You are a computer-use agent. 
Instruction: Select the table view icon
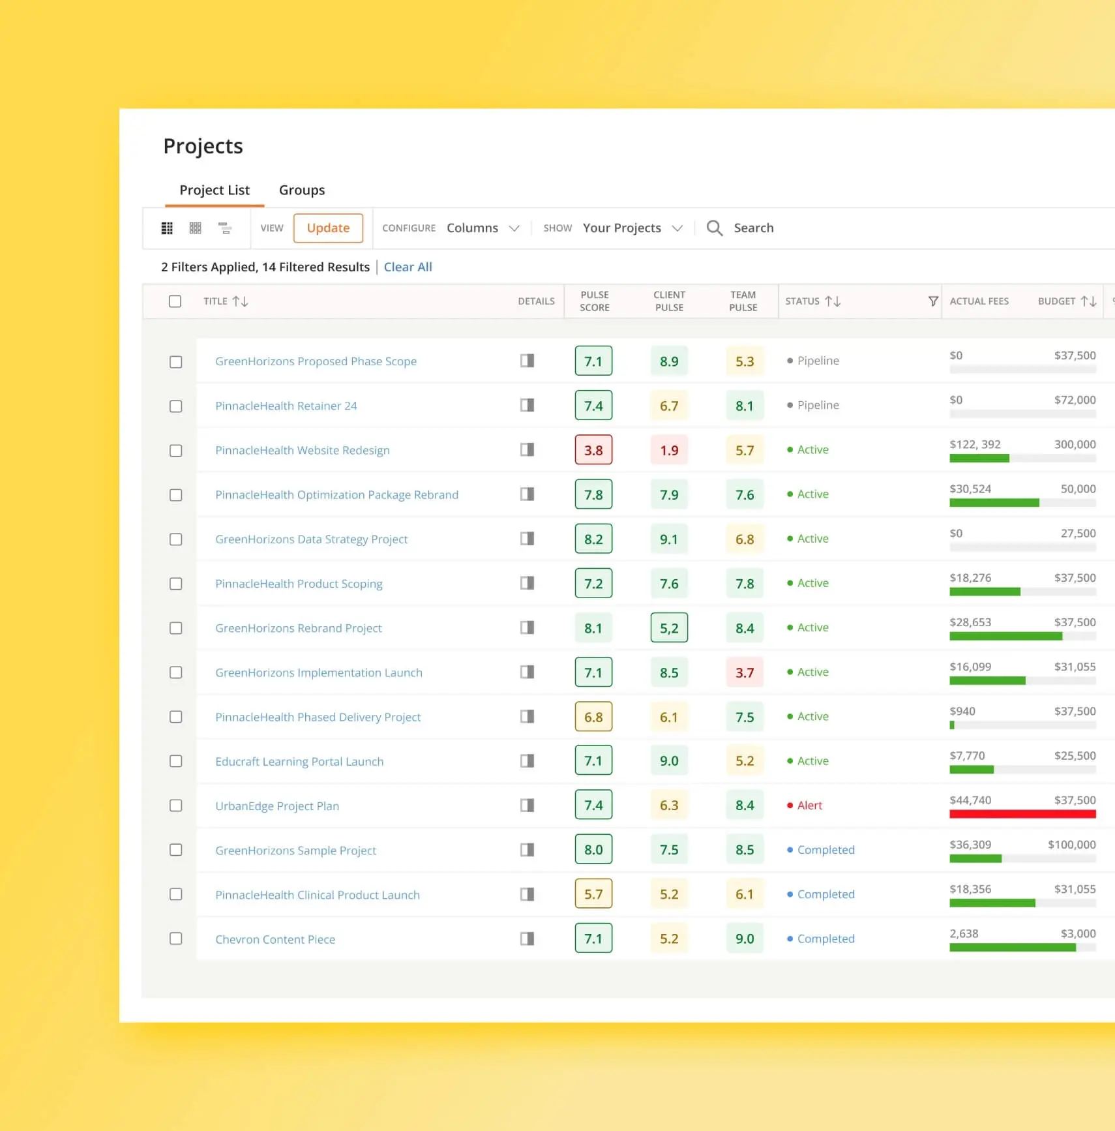167,228
